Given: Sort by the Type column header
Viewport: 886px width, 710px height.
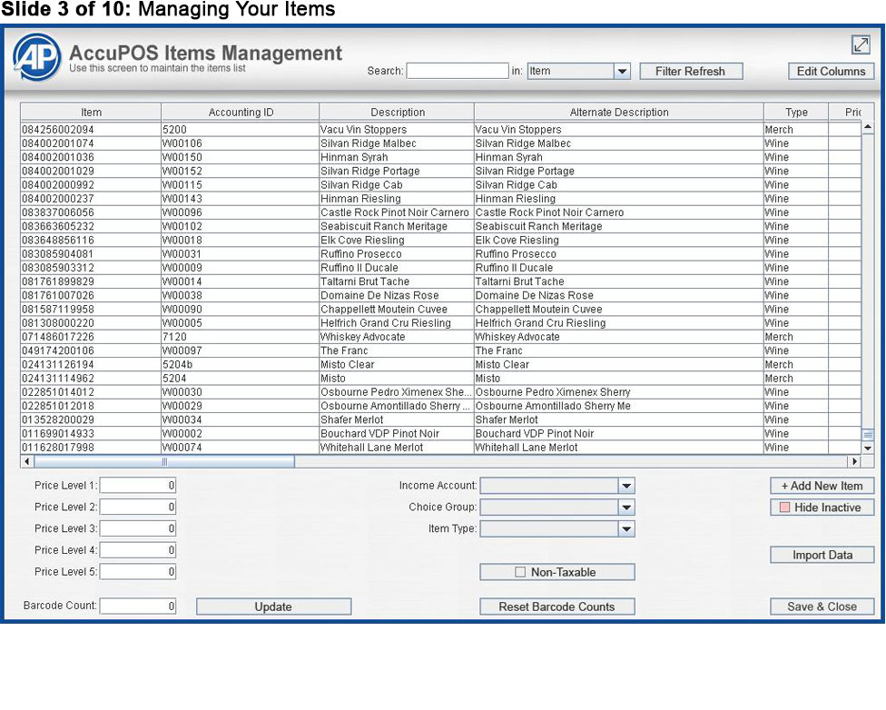Looking at the screenshot, I should pos(796,112).
